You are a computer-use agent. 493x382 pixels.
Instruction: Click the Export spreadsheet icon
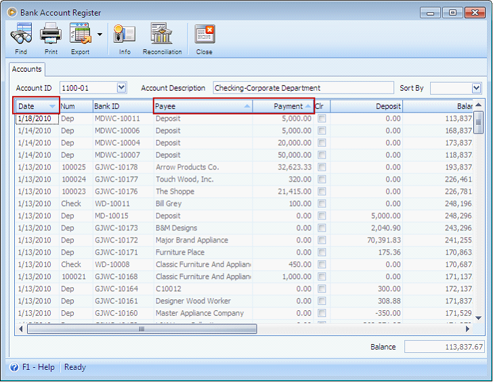tap(81, 34)
